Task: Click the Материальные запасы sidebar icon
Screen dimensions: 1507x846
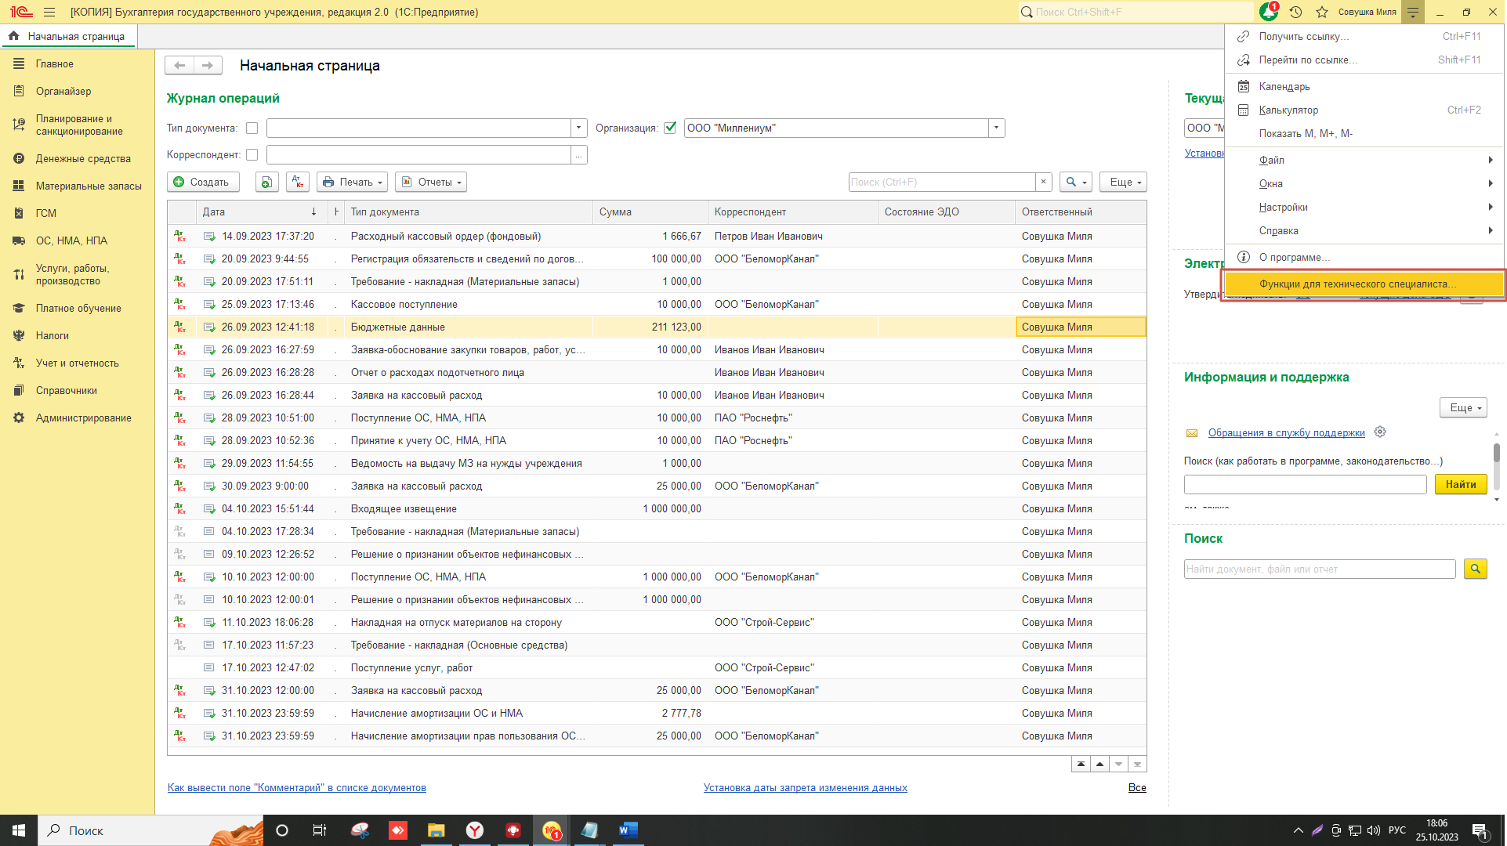Action: point(19,186)
